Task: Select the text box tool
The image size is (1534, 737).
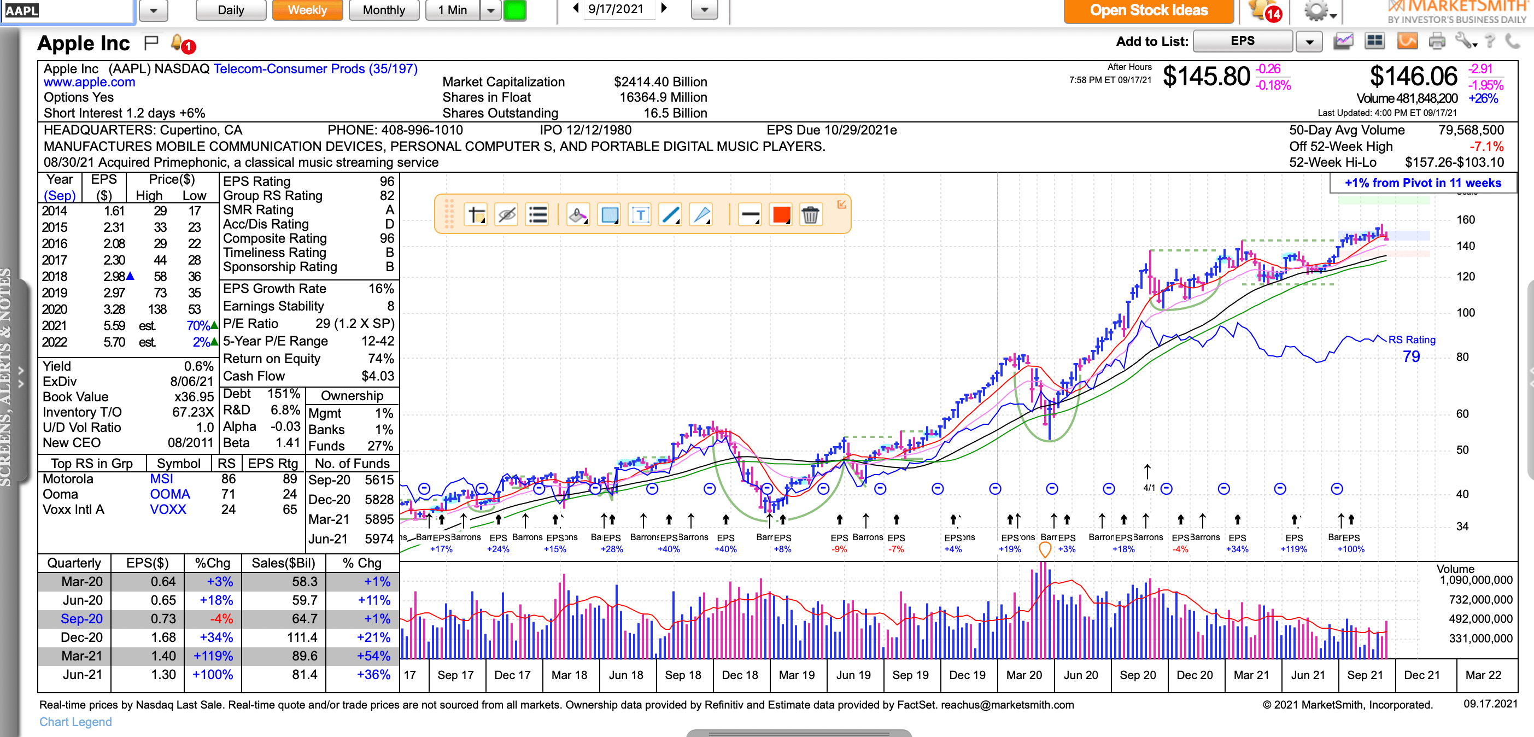Action: pos(640,214)
